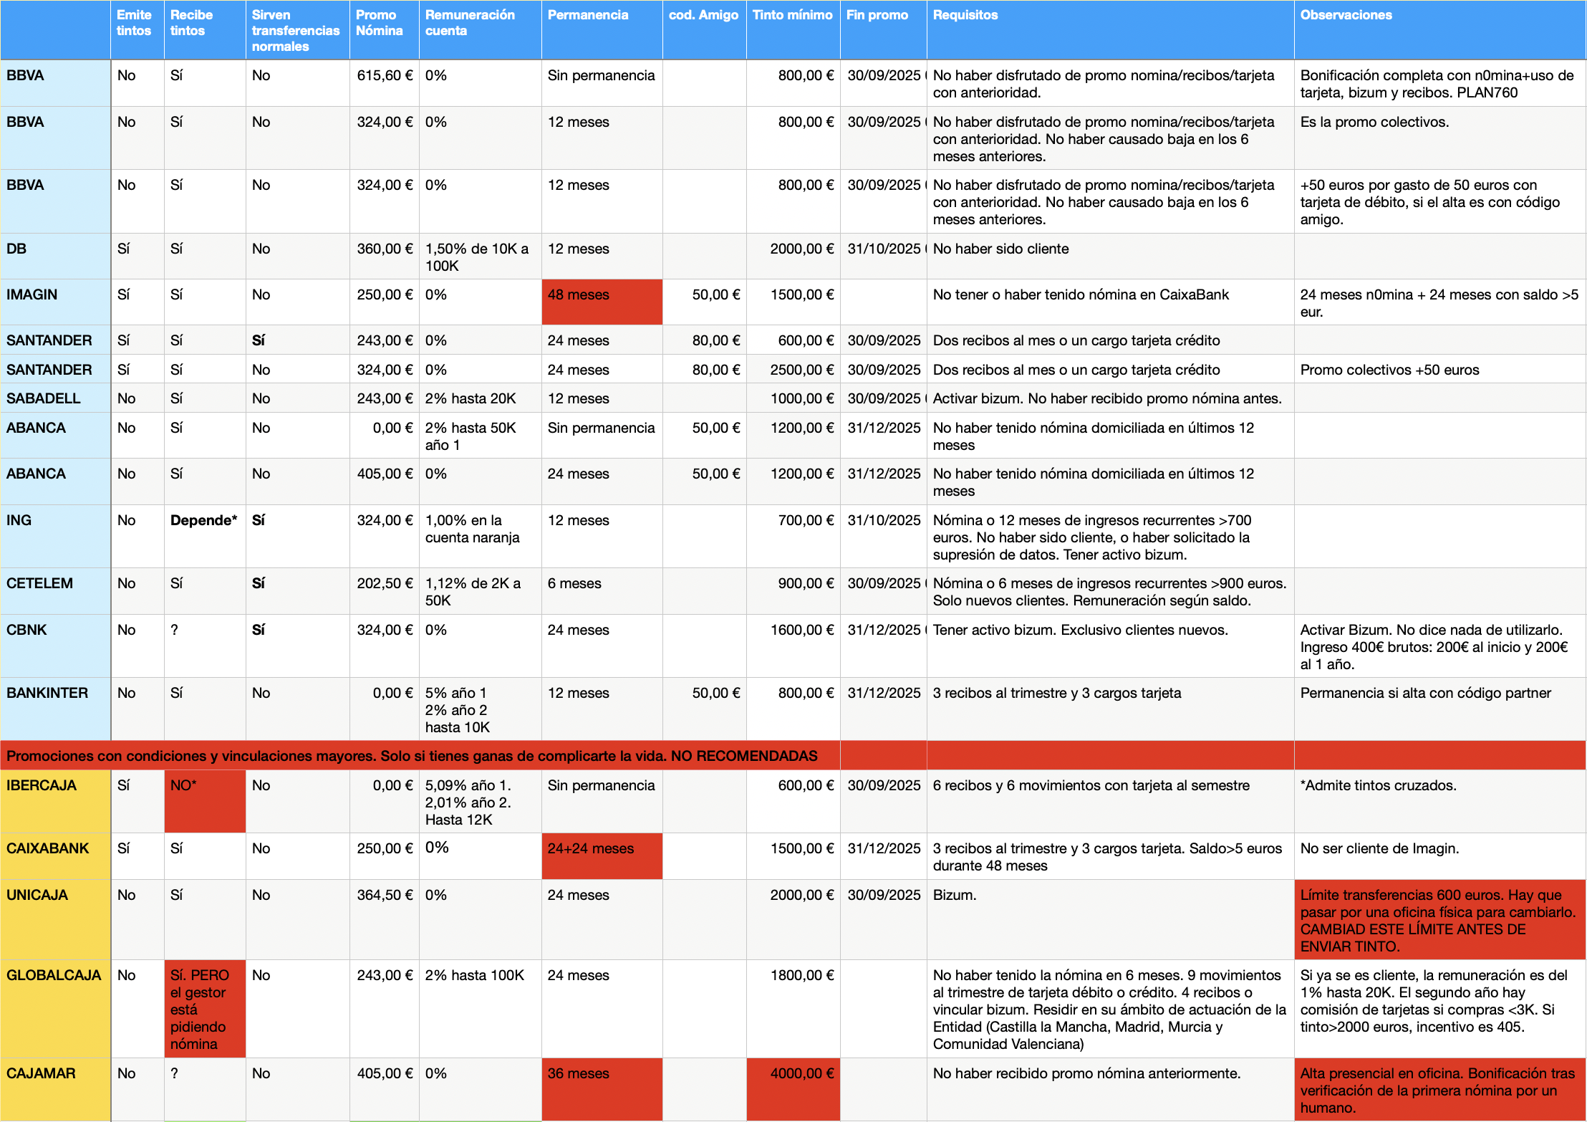Select the 'Requisitos' column header
The height and width of the screenshot is (1122, 1587).
coord(1111,29)
